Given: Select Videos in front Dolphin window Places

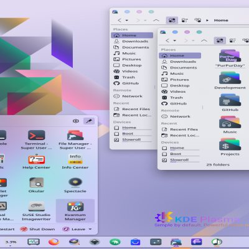Looking at the screenshot, I should pyautogui.click(x=180, y=92).
